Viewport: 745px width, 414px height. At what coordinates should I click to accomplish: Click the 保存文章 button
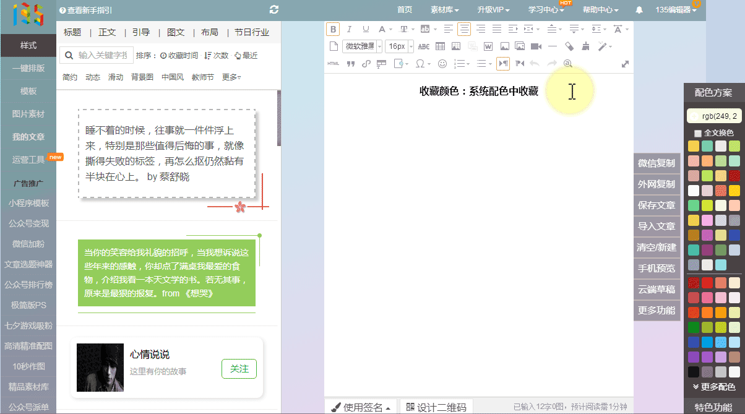pyautogui.click(x=657, y=205)
